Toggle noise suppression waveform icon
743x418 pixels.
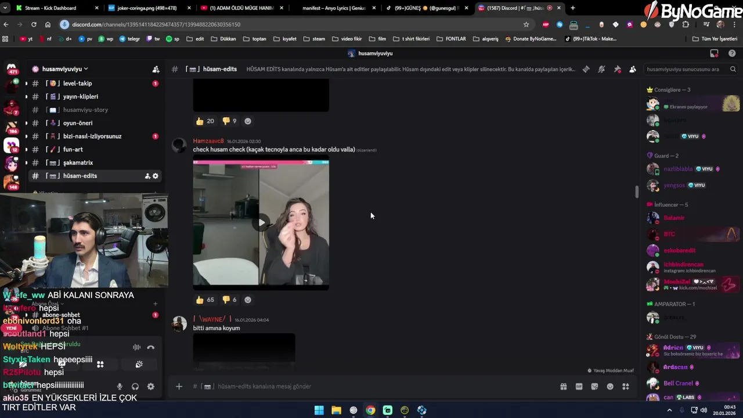136,347
